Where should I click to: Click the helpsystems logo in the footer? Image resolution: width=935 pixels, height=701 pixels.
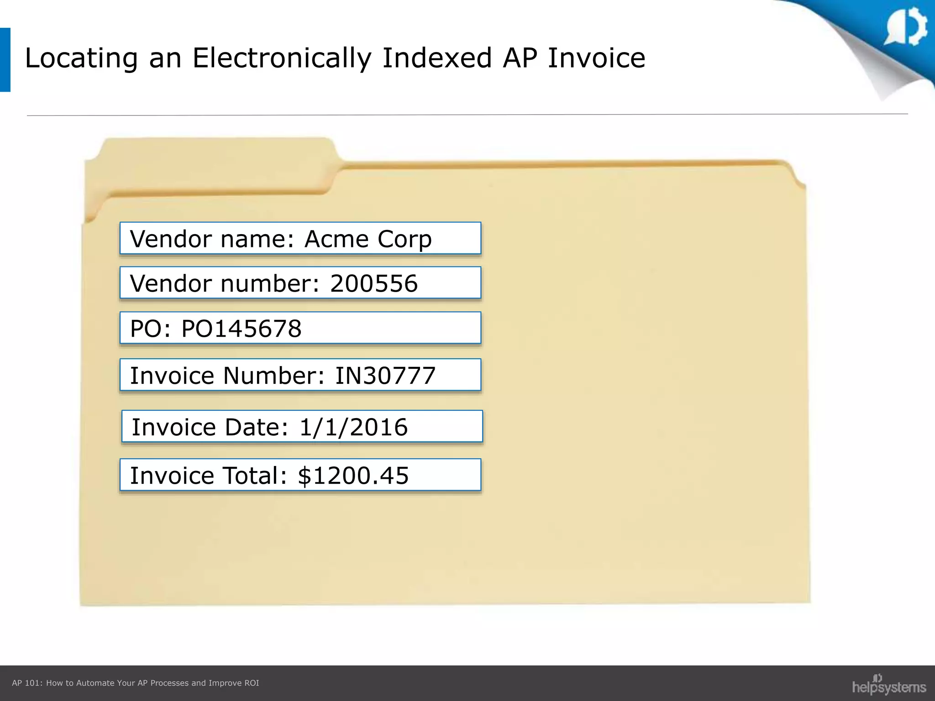click(889, 684)
